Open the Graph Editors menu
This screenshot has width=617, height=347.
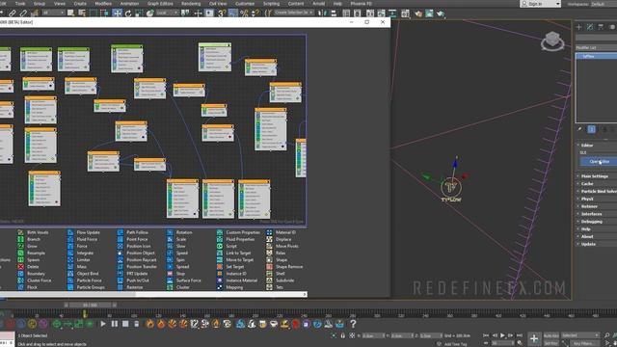160,3
